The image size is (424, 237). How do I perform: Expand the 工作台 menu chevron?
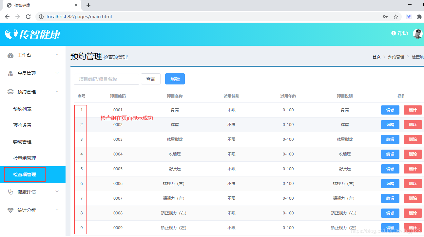tap(57, 55)
